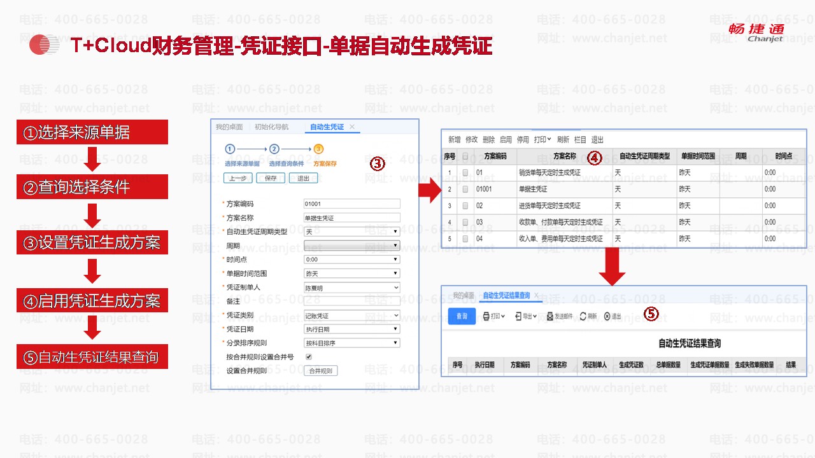The height and width of the screenshot is (458, 815).
Task: Click 栏目 in the scheme list toolbar
Action: coord(580,139)
